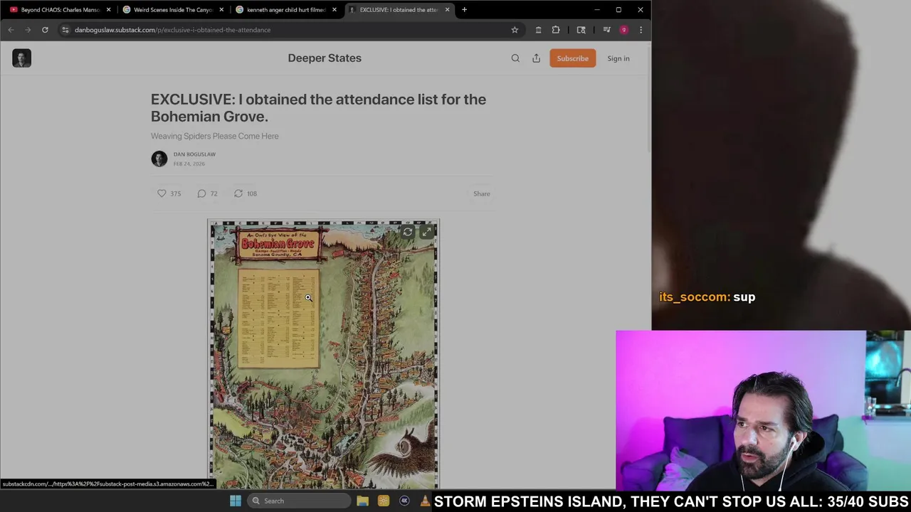Viewport: 911px width, 512px height.
Task: Click the post date FEB 24, 2026
Action: [x=189, y=164]
